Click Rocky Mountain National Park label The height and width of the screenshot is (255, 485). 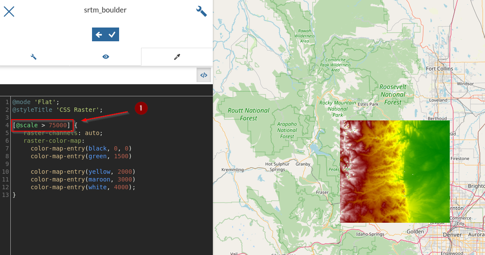(338, 109)
